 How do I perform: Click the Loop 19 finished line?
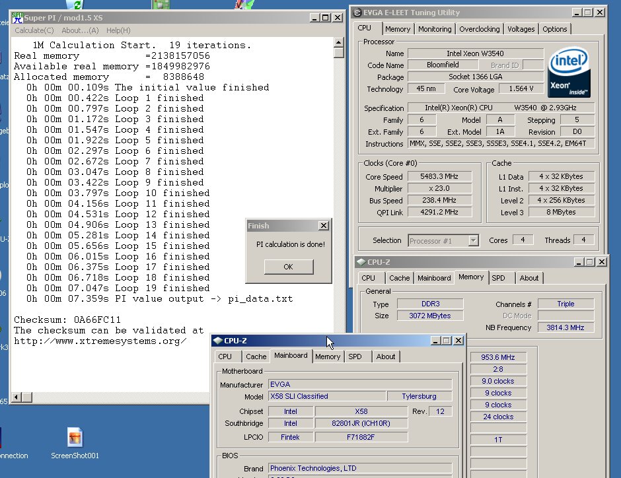(118, 288)
